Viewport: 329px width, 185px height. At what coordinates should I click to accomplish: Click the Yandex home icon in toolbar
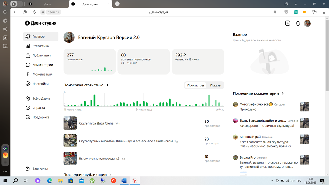click(x=25, y=12)
